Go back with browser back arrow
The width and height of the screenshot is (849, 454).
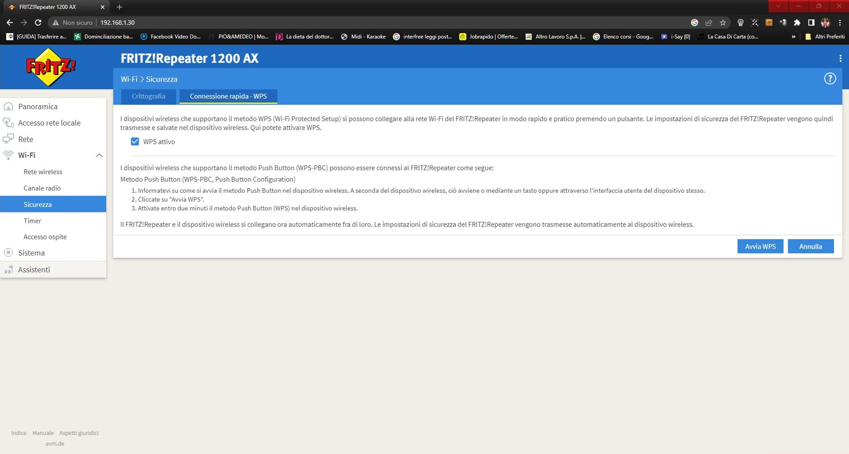[10, 22]
